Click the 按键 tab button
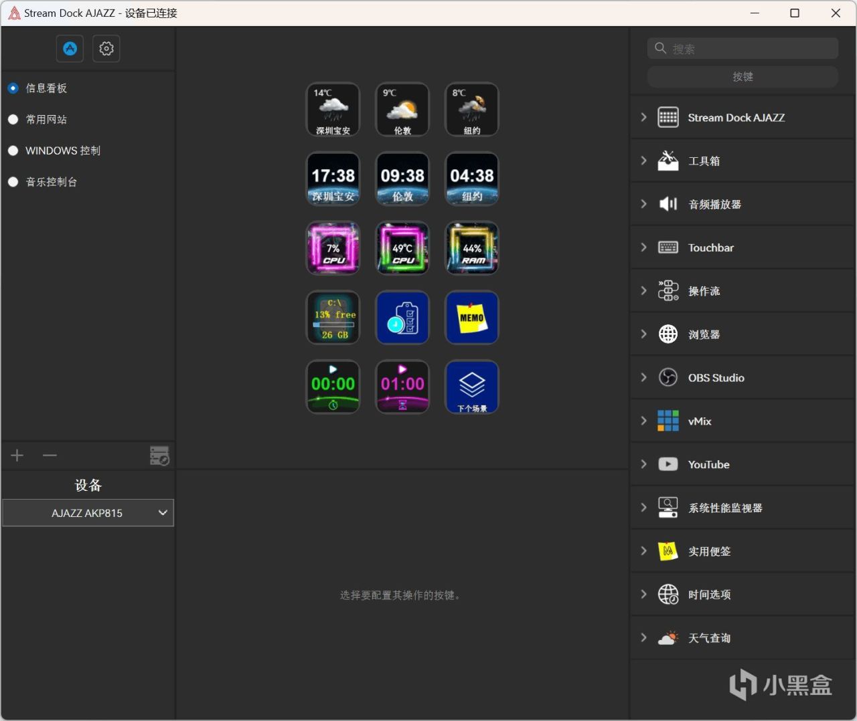 [743, 77]
